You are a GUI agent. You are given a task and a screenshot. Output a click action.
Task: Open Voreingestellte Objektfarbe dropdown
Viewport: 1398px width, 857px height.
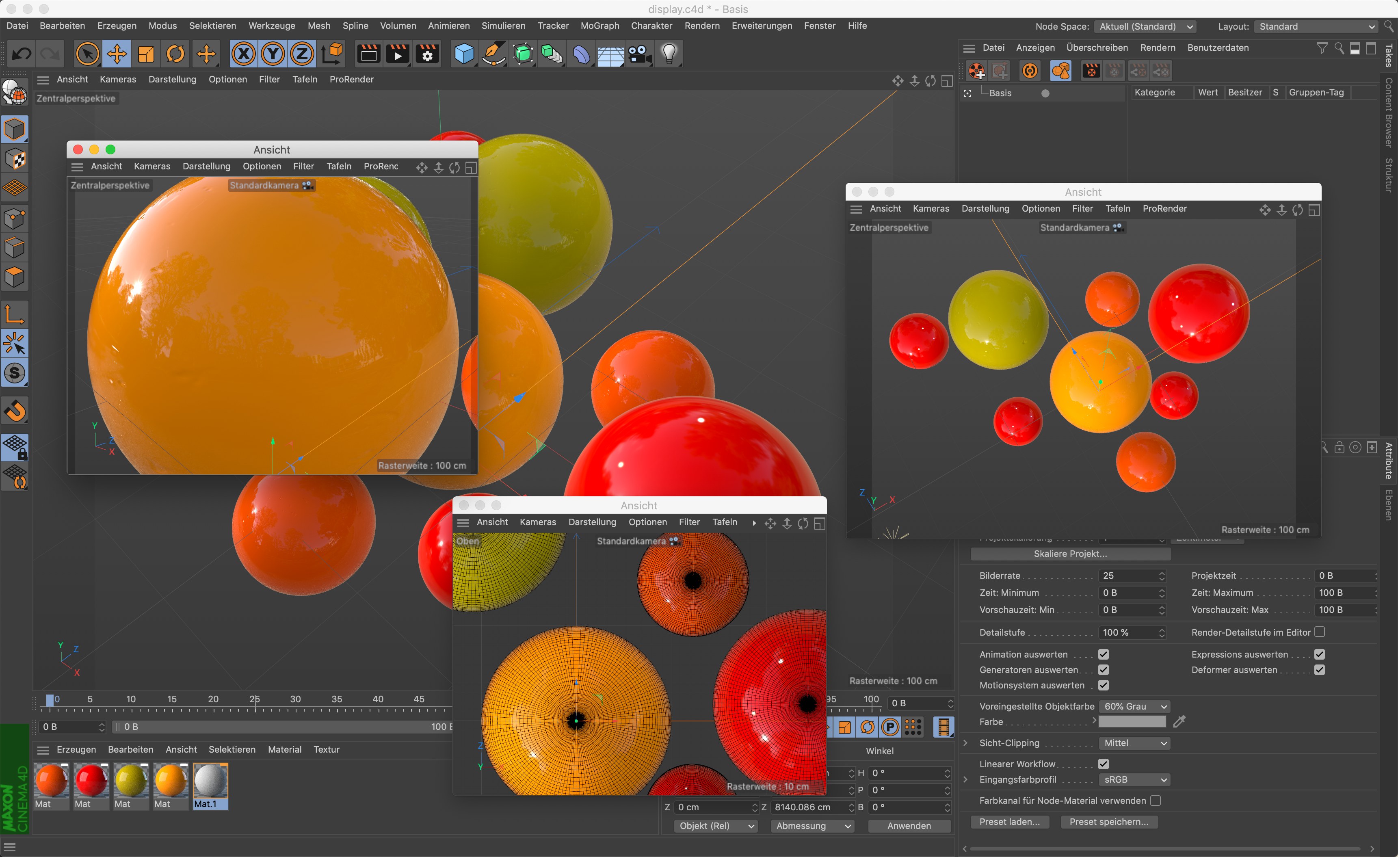[1134, 706]
